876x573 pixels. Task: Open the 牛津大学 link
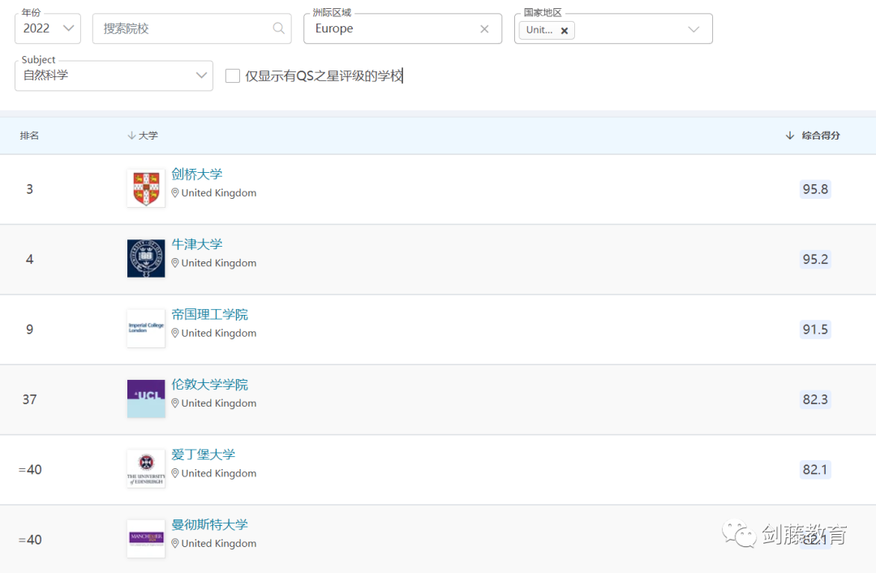coord(196,244)
